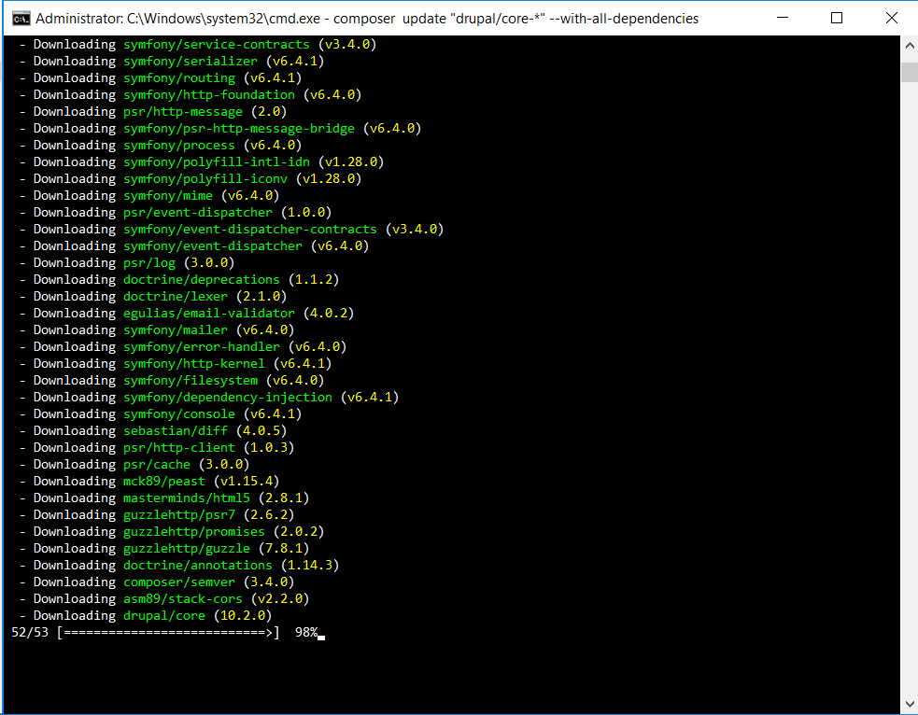Click the scrollbar down arrow
This screenshot has width=918, height=715.
pos(910,704)
